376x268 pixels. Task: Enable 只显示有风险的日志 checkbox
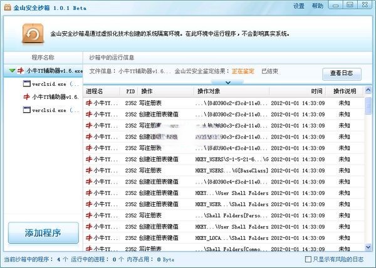tap(308, 259)
